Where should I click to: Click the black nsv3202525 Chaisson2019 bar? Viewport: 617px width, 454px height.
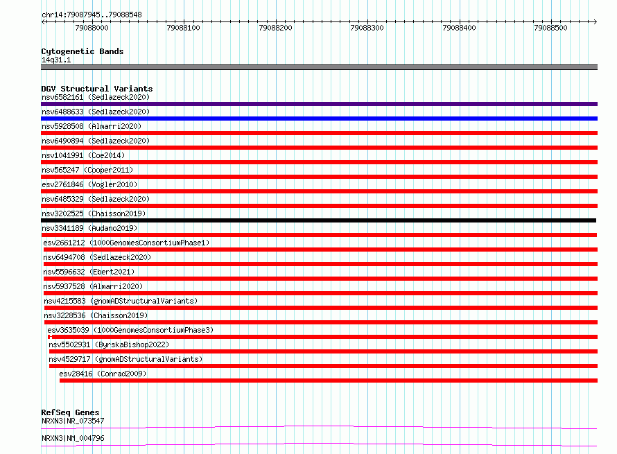point(318,220)
